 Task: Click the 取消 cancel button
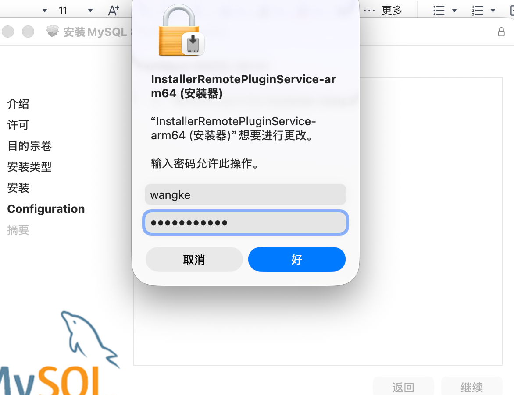(194, 259)
